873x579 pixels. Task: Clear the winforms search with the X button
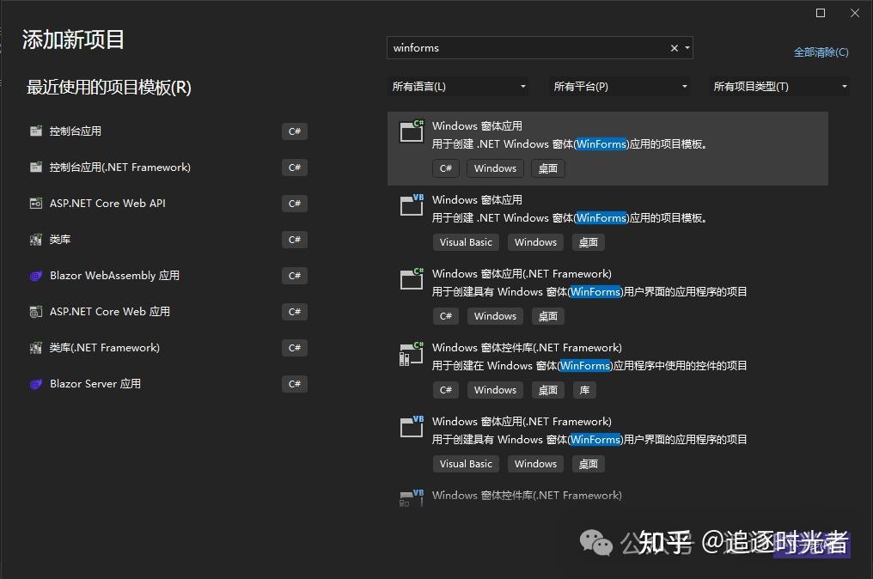pyautogui.click(x=674, y=48)
